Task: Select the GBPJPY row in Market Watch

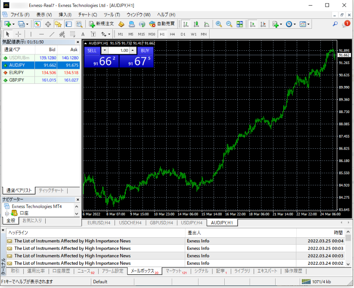Action: [40, 80]
